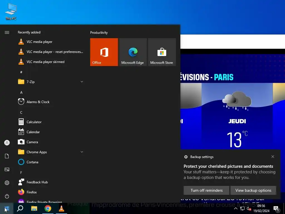The height and width of the screenshot is (214, 285).
Task: Open Alarms & Clock app
Action: tap(51, 102)
